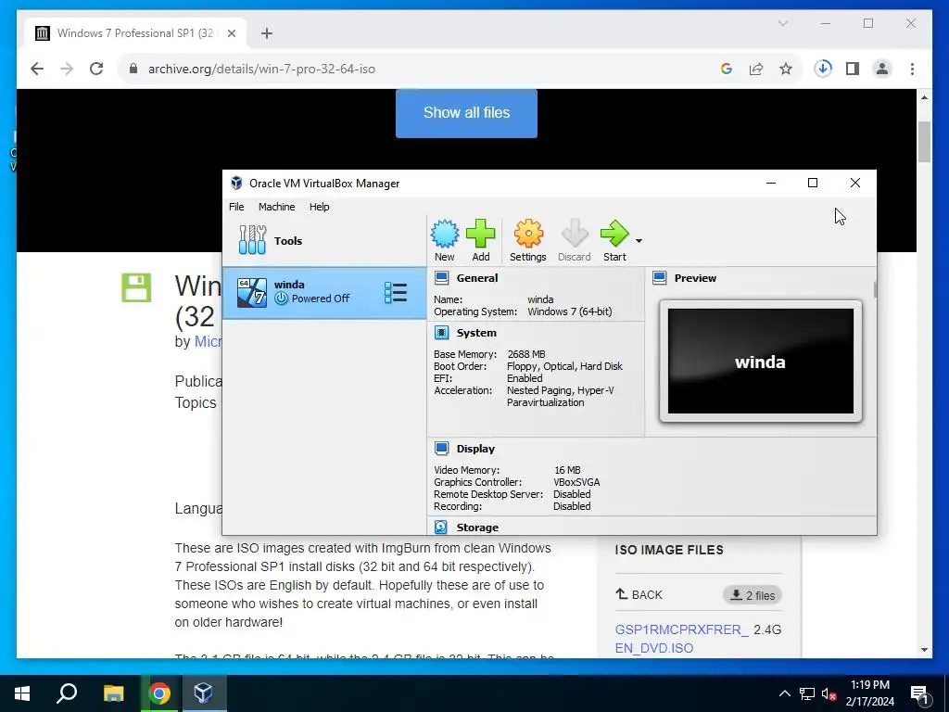Screen dimensions: 949x712
Task: Toggle Chrome side panel icon
Action: [853, 69]
